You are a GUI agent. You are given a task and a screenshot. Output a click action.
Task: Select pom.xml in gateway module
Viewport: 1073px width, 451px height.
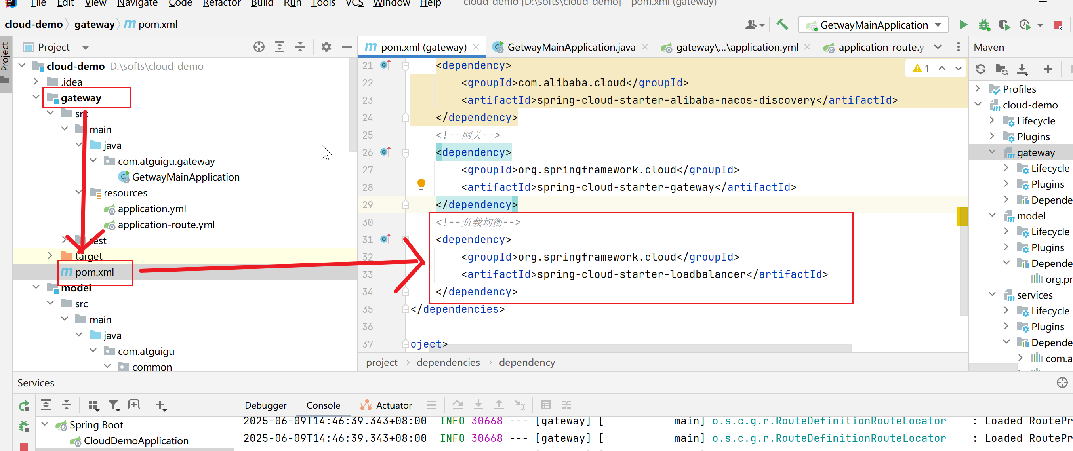[95, 272]
